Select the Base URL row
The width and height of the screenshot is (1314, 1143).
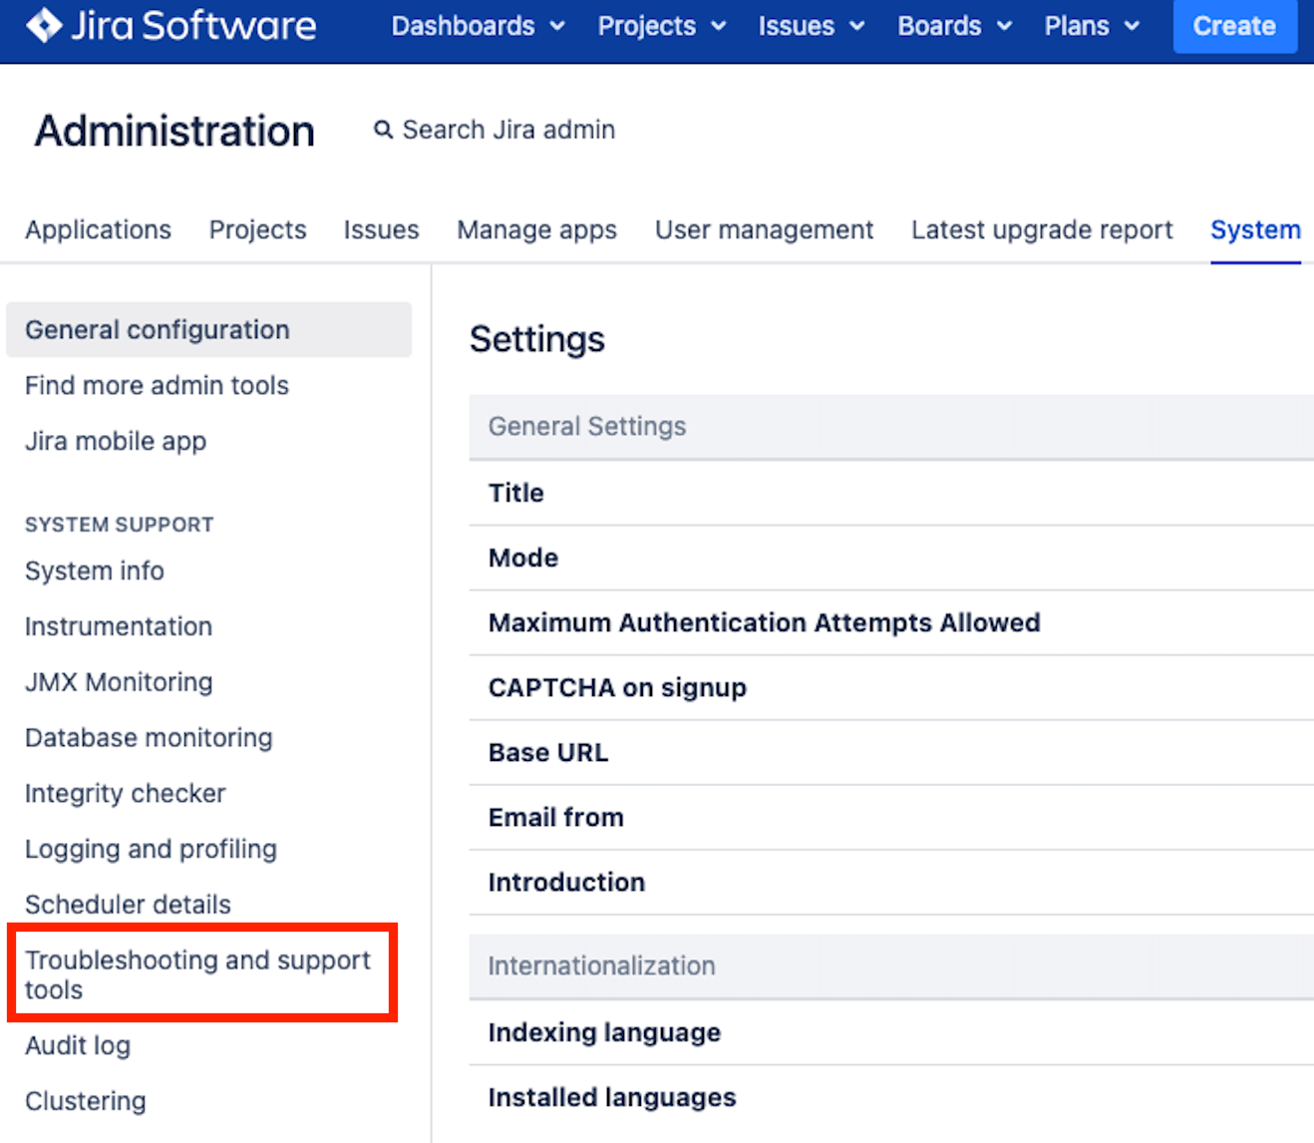[x=891, y=752]
